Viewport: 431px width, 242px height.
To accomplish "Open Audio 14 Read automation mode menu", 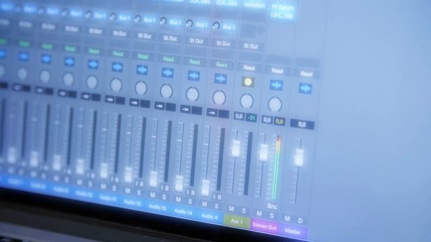I will click(x=195, y=62).
